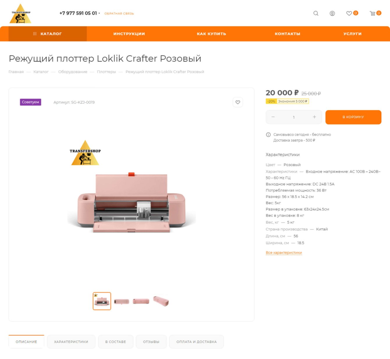
Task: Open the Услуги menu item
Action: point(352,34)
